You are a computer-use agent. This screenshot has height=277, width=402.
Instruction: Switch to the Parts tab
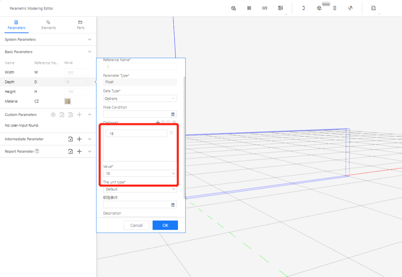[x=81, y=25]
